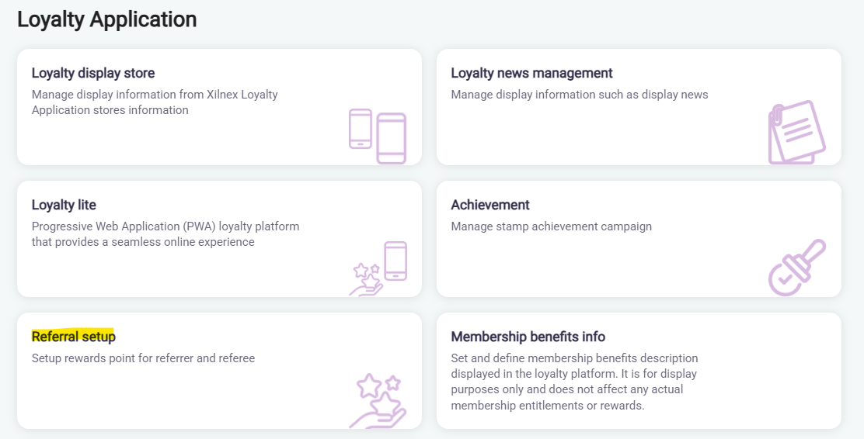
Task: Click the stamp icon on Achievement card
Action: pos(796,268)
